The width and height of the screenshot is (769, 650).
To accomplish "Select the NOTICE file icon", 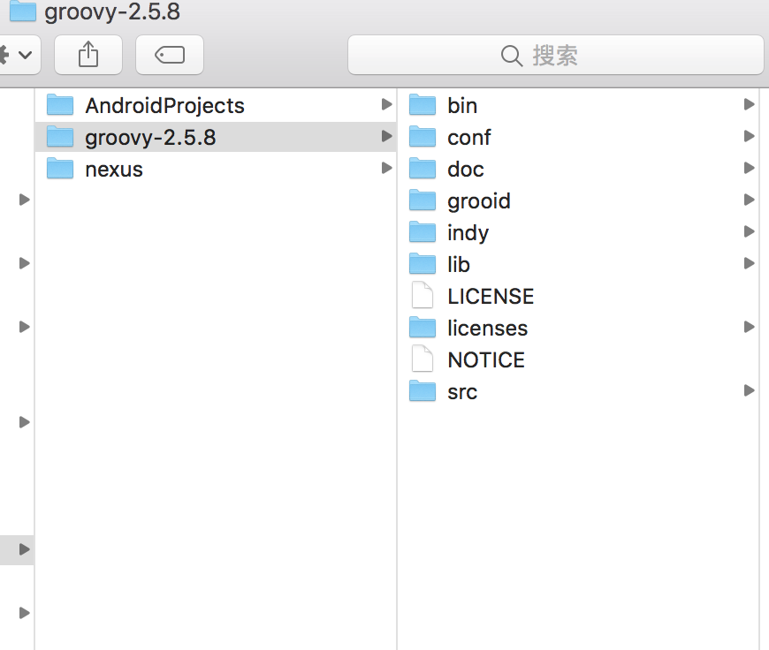I will click(423, 359).
